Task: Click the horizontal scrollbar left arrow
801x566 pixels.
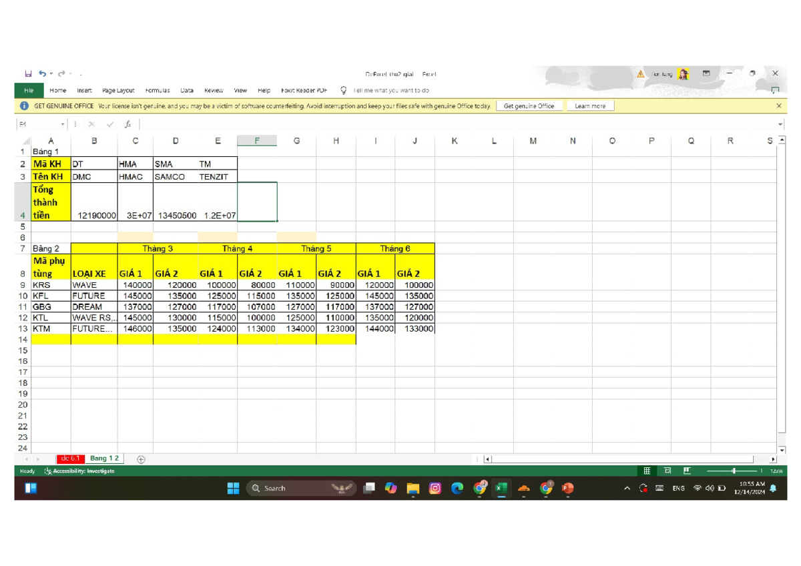Action: 488,459
